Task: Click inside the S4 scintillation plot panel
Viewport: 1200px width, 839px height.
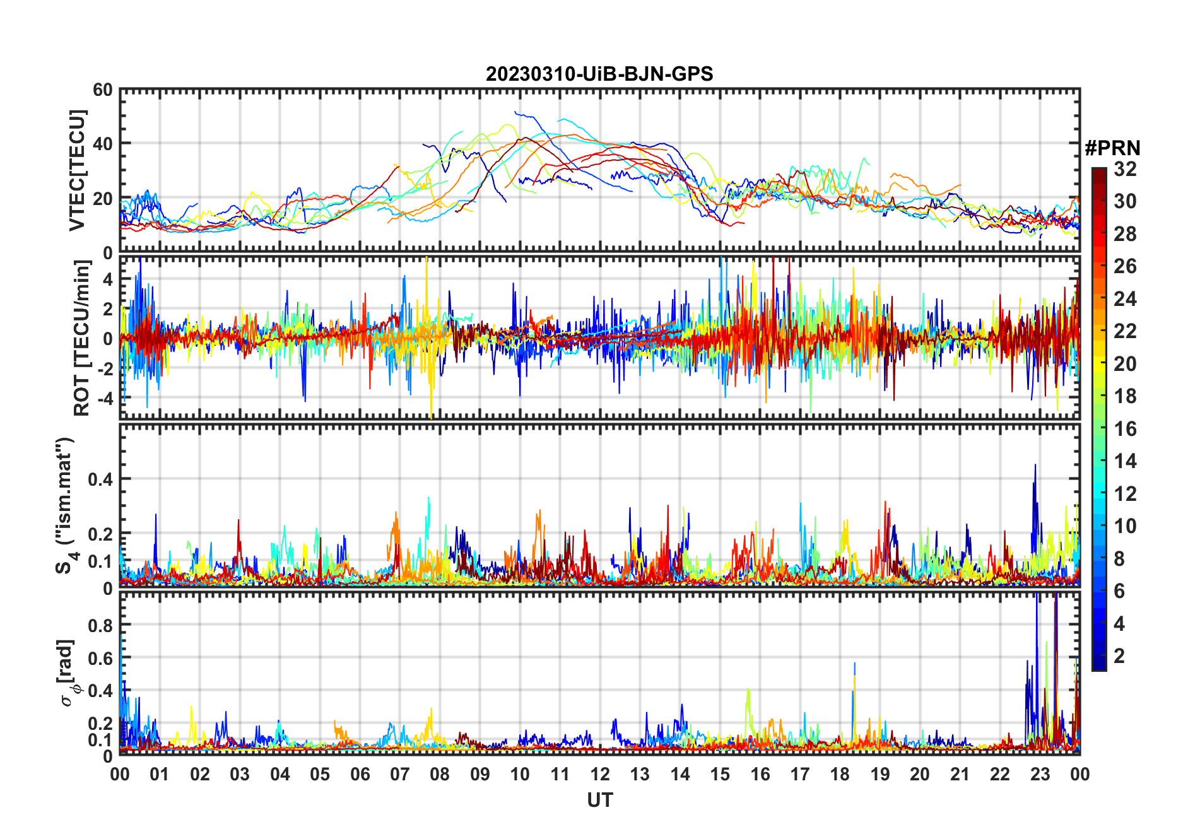Action: tap(599, 505)
